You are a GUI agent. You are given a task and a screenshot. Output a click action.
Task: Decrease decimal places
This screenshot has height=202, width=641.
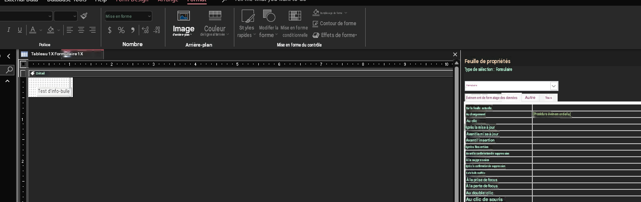coord(157,30)
